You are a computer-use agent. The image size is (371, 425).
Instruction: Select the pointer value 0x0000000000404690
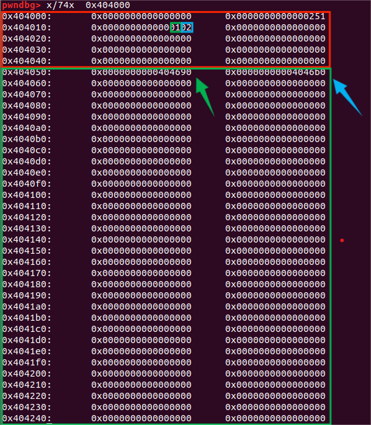tap(141, 72)
